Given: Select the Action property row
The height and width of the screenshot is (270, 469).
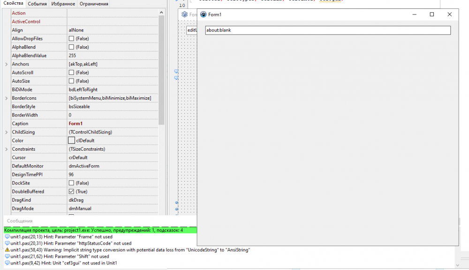Looking at the screenshot, I should click(84, 13).
